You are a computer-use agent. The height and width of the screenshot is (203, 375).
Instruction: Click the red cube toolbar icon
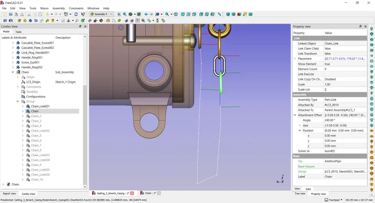239,14
